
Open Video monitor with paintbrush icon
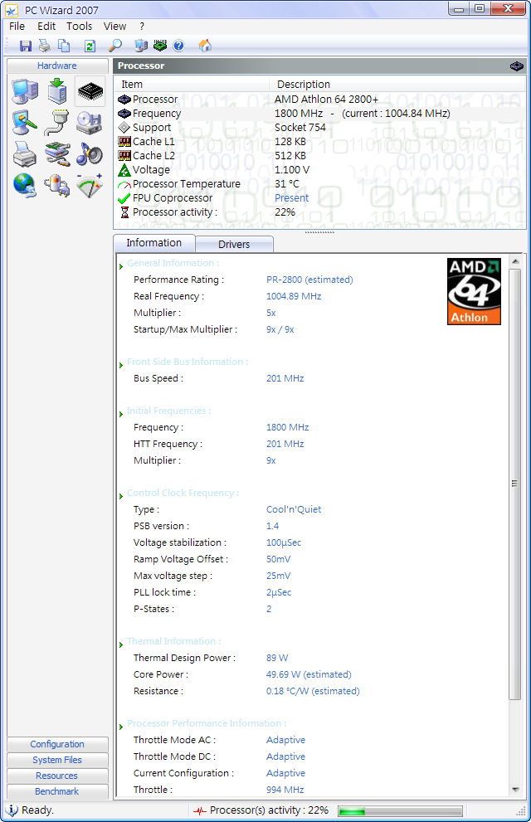coord(25,124)
